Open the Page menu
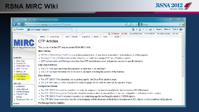This screenshot has width=199, height=112. pos(159,30)
